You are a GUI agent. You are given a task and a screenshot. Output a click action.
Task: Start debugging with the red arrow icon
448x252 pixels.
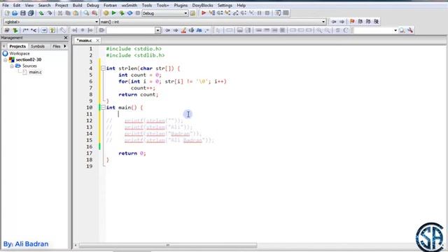pyautogui.click(x=204, y=13)
